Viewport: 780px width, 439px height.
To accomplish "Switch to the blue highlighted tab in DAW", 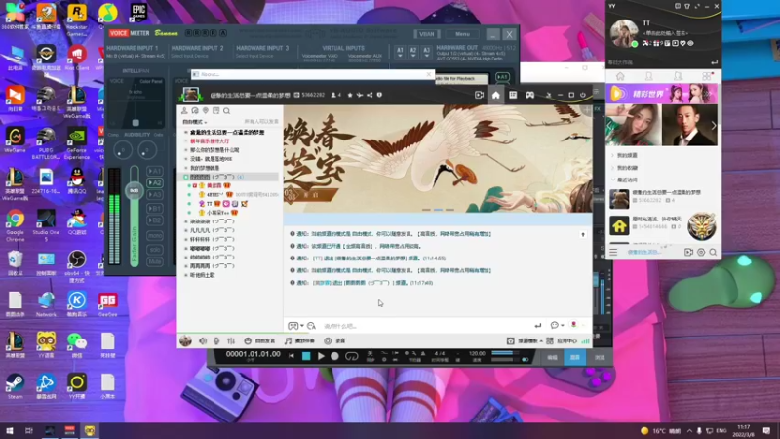I will (x=575, y=357).
